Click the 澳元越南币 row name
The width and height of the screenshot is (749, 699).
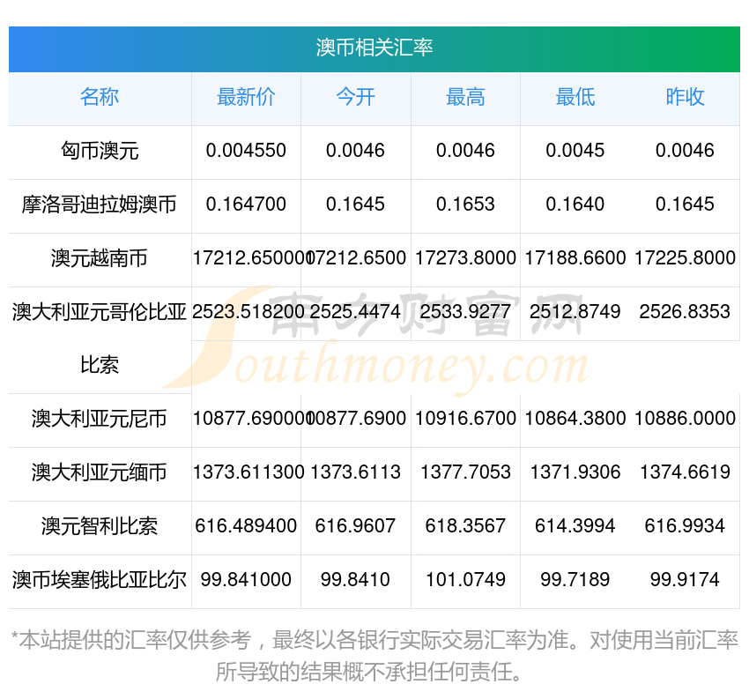100,258
